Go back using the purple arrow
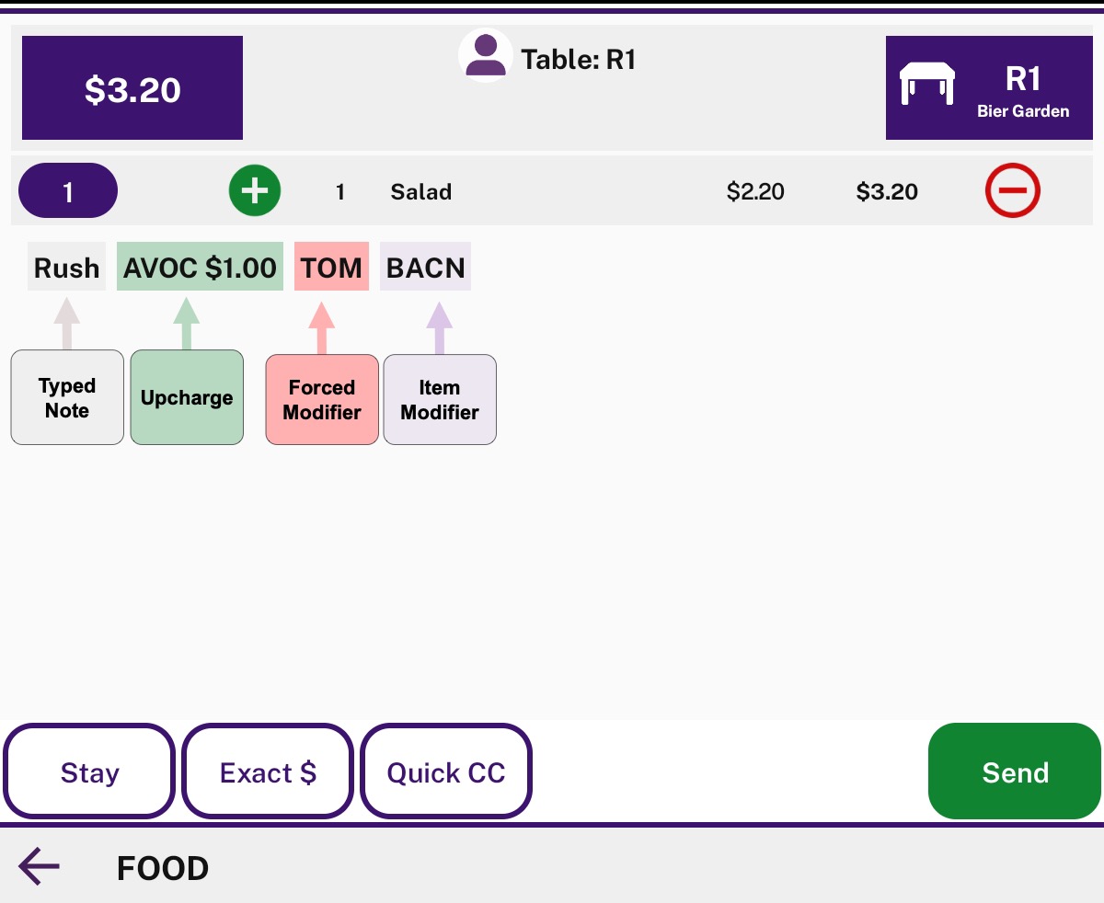Screen dimensions: 1104x903 (39, 867)
